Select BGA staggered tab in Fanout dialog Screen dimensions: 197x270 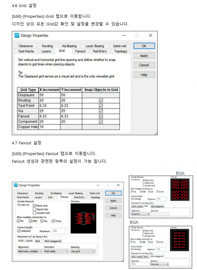pos(53,241)
